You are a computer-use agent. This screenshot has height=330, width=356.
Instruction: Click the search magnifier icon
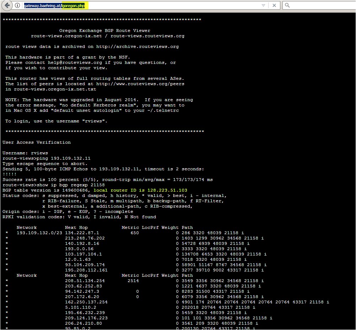tap(287, 5)
